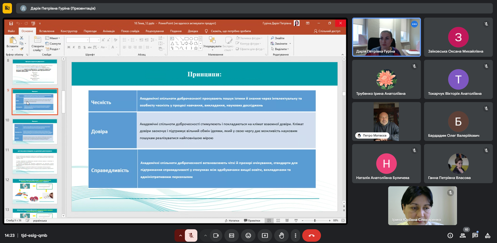Viewport: 497px width, 243px height.
Task: Unmute the microphone
Action: click(191, 235)
